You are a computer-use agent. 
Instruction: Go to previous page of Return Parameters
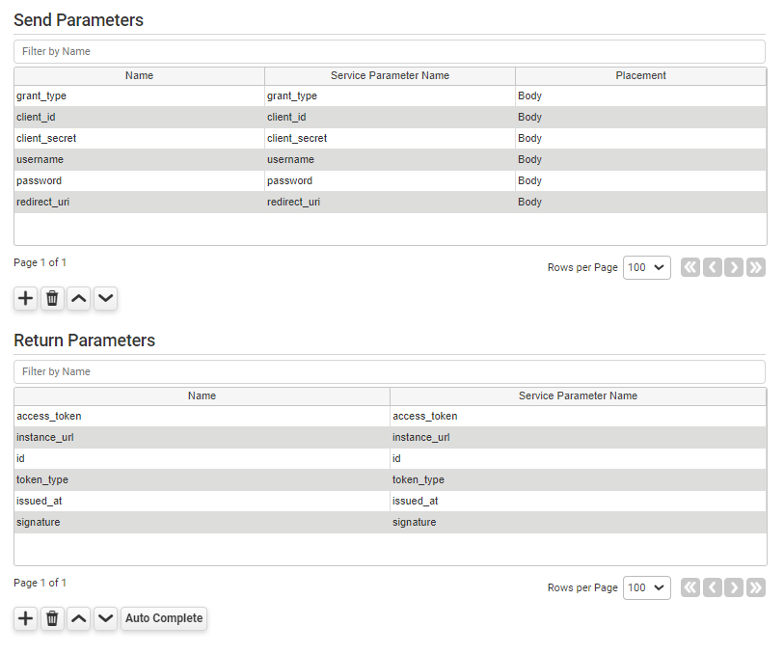[x=713, y=587]
